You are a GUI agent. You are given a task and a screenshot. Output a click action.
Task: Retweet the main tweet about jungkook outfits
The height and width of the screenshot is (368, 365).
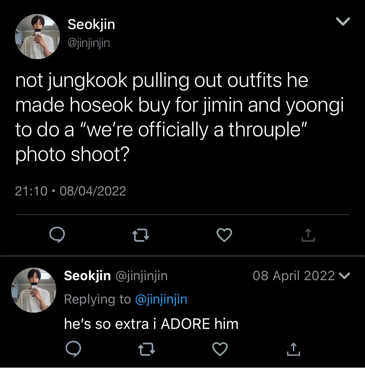coord(141,235)
